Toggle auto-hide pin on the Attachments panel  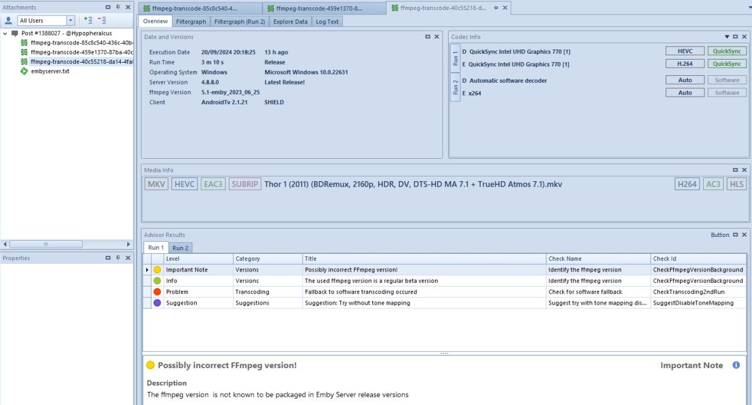[118, 7]
